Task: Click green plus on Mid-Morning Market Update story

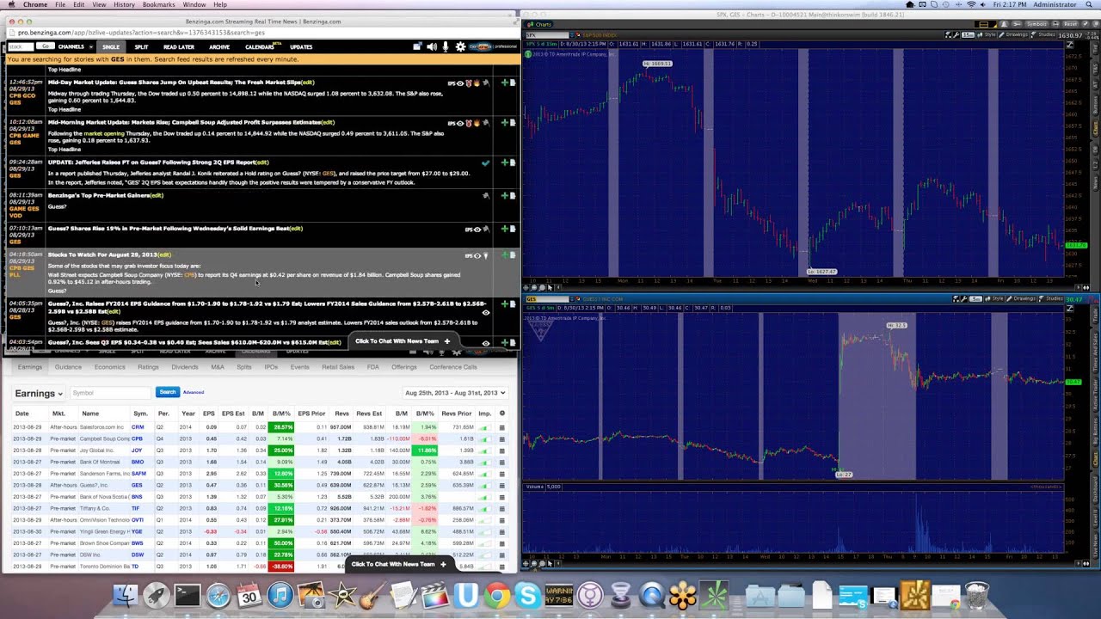Action: pyautogui.click(x=505, y=123)
